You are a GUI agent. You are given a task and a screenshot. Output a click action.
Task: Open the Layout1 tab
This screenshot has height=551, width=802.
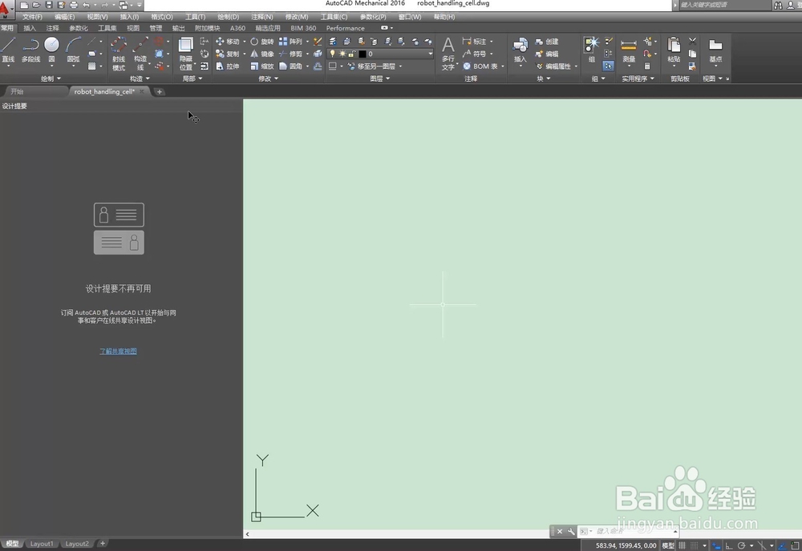click(x=42, y=544)
